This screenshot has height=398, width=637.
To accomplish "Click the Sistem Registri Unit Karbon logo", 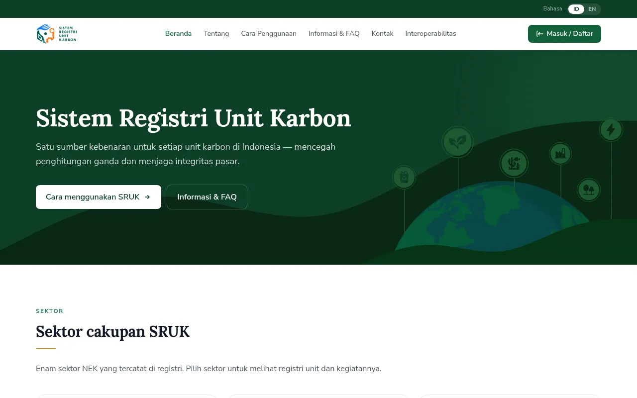I will 57,34.
